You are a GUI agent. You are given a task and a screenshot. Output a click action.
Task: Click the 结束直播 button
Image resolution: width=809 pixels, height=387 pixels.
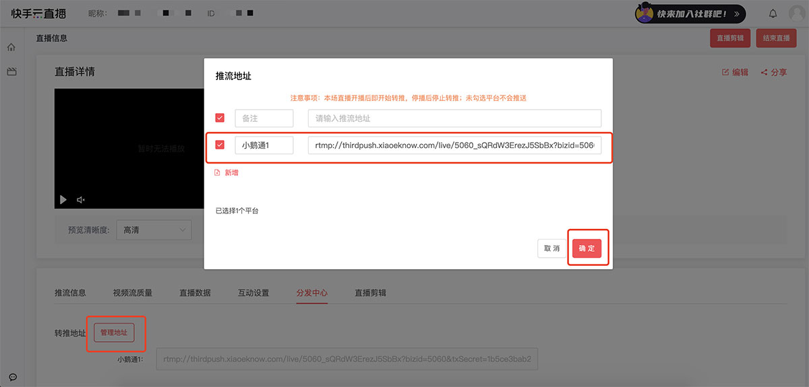pyautogui.click(x=775, y=38)
